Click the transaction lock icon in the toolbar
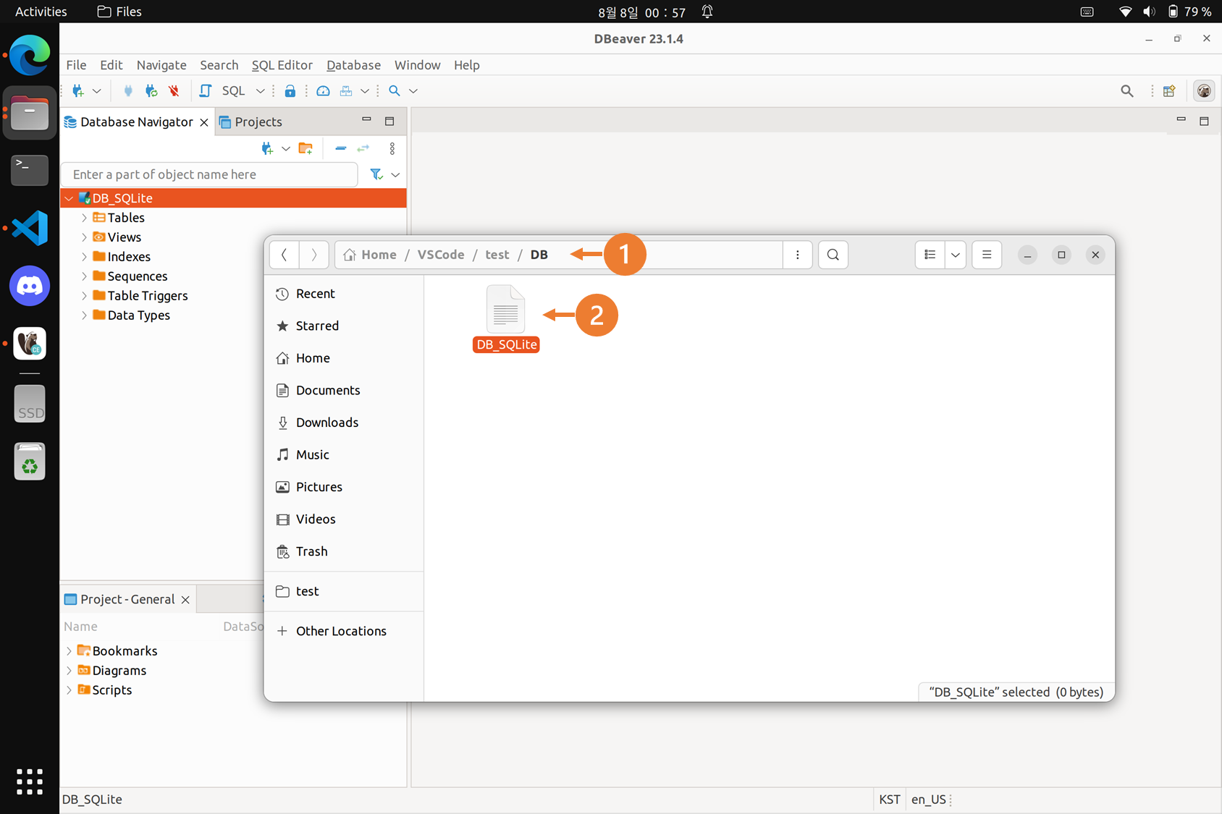The height and width of the screenshot is (814, 1222). click(290, 90)
